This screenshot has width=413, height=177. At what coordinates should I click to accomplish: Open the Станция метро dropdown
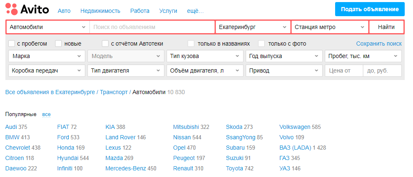click(x=329, y=27)
